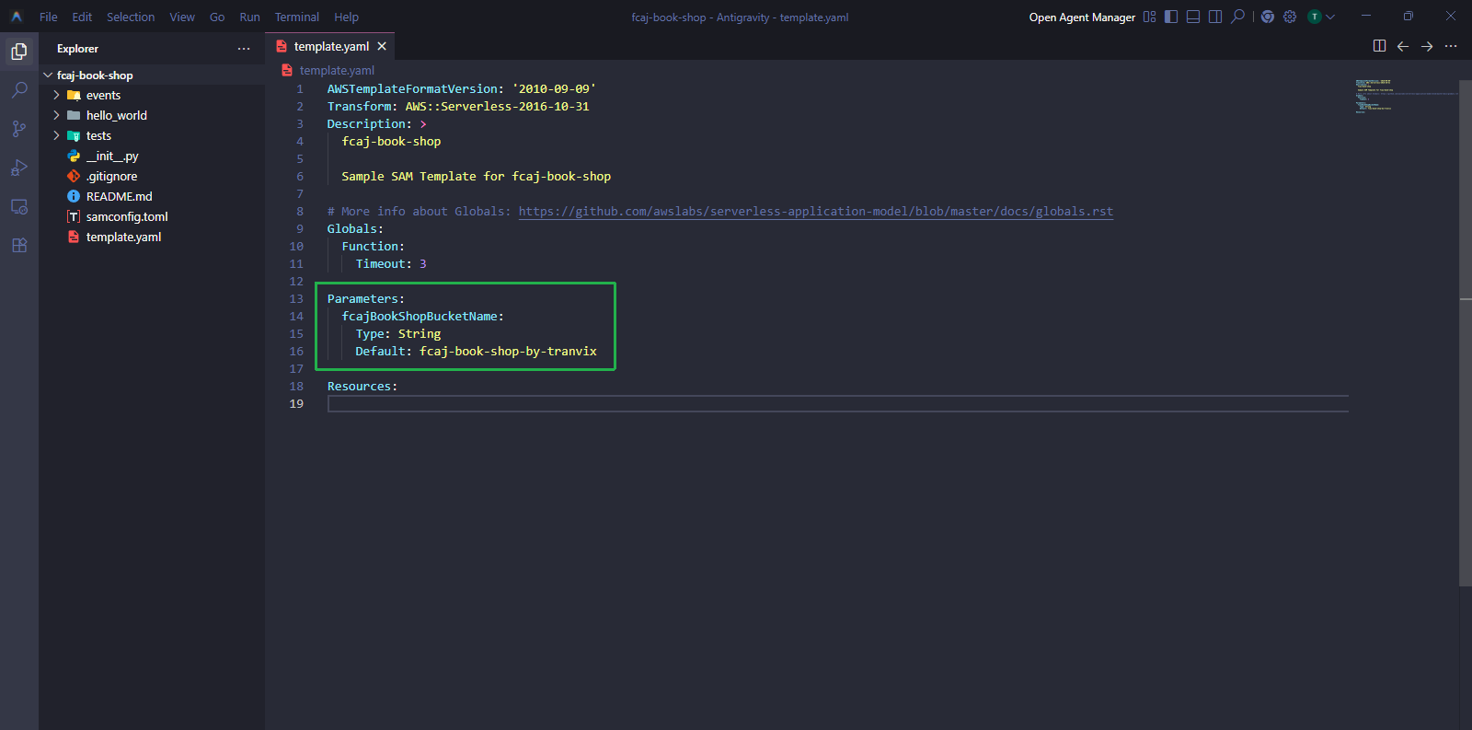Viewport: 1472px width, 730px height.
Task: Open the Help menu
Action: (346, 17)
